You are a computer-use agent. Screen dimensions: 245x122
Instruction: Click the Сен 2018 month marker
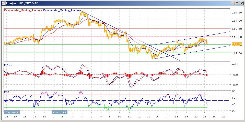10,112
